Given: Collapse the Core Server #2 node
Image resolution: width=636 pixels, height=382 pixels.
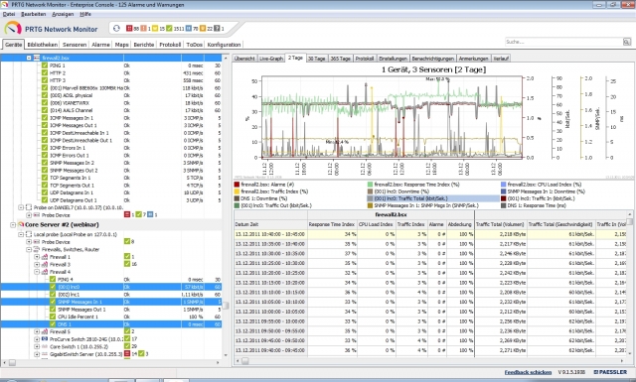Looking at the screenshot, I should tap(13, 224).
